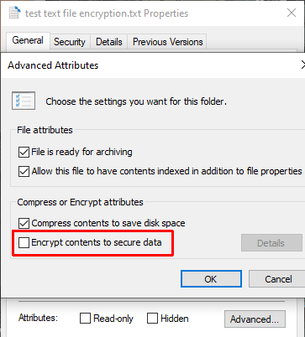
Task: Select the Previous Versions tab
Action: click(167, 42)
